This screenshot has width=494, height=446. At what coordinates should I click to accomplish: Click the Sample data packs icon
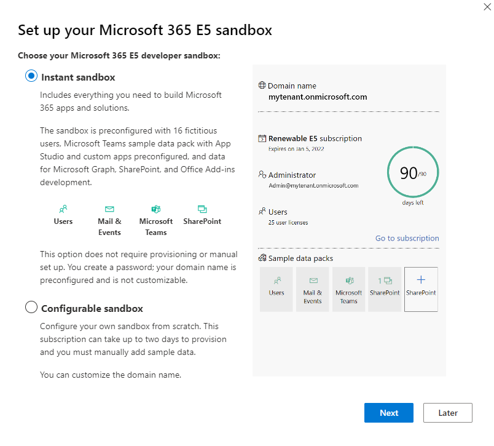click(262, 258)
